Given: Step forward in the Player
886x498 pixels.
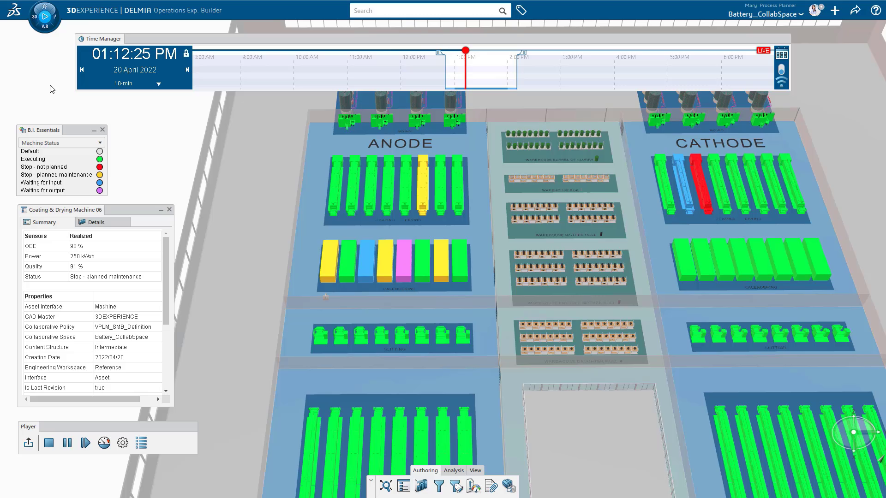Looking at the screenshot, I should click(85, 443).
